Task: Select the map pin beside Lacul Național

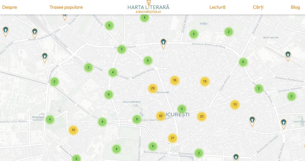Action: coord(284,123)
